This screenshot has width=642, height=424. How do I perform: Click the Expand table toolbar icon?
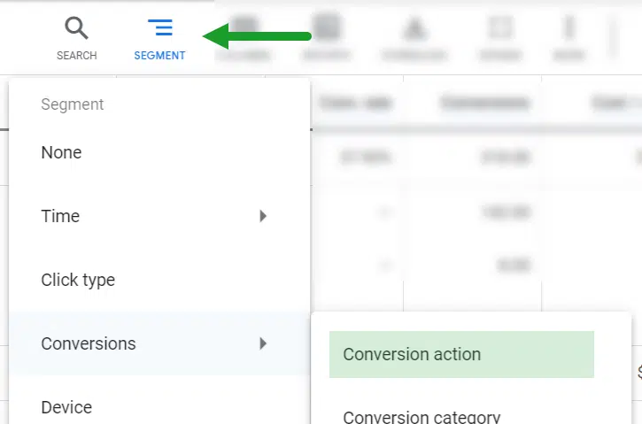pos(501,30)
